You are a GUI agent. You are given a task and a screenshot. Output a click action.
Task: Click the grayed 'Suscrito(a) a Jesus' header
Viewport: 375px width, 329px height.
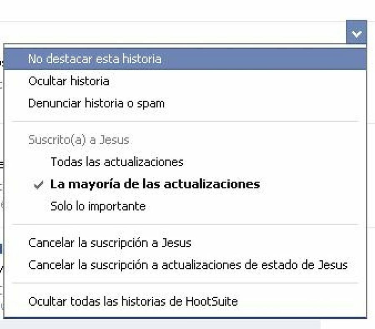pos(79,140)
